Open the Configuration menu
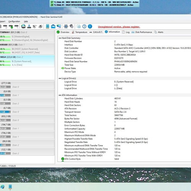 tap(14, 21)
